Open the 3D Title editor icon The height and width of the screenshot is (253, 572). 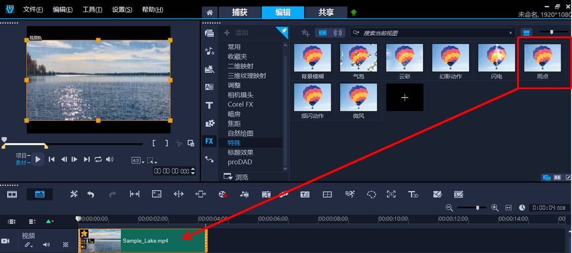[413, 194]
